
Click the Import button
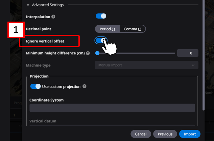click(x=190, y=134)
